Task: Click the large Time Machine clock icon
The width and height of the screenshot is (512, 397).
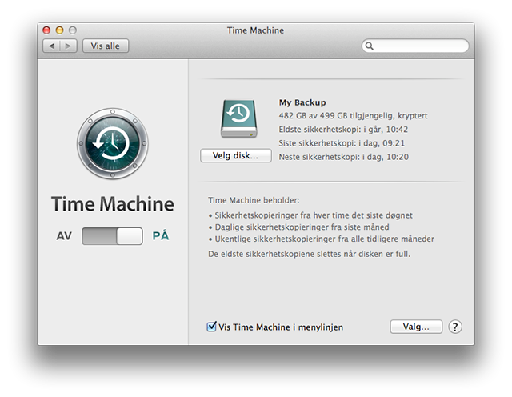Action: (112, 144)
